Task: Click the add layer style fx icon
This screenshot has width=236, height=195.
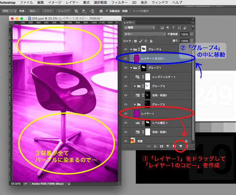Action: point(156,146)
